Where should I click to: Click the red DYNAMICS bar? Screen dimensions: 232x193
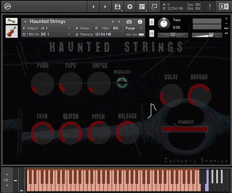185,129
